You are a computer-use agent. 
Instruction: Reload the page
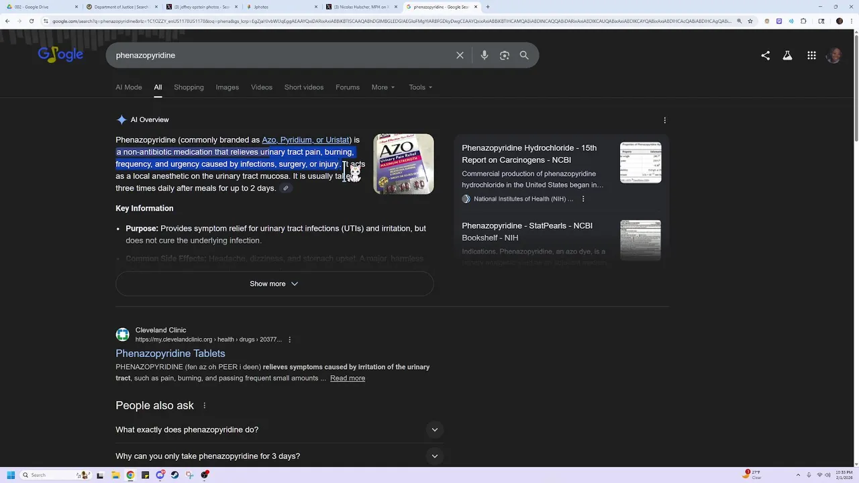tap(31, 21)
